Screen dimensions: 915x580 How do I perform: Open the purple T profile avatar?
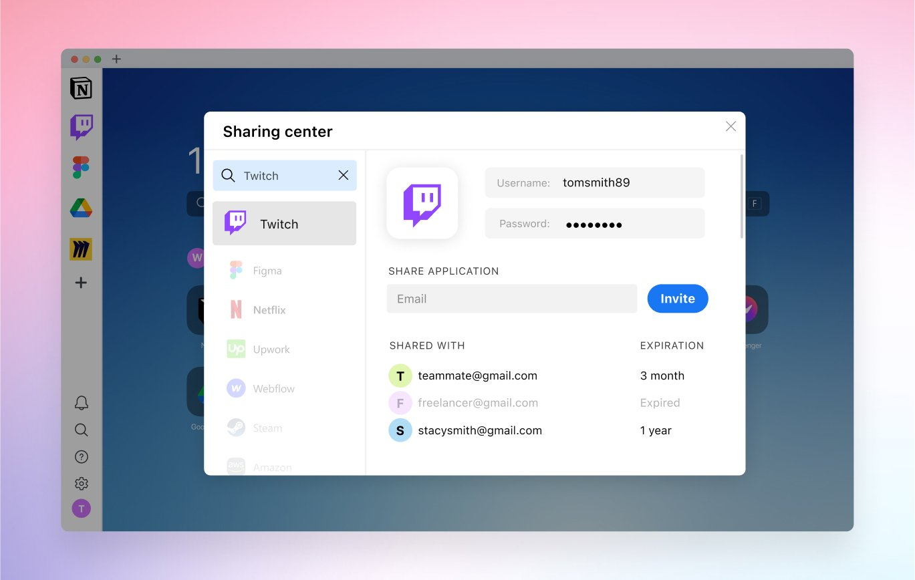(82, 509)
